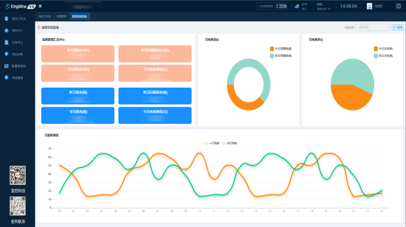
Task: Toggle 今日总电耗 legend in pie chart
Action: coord(383,49)
